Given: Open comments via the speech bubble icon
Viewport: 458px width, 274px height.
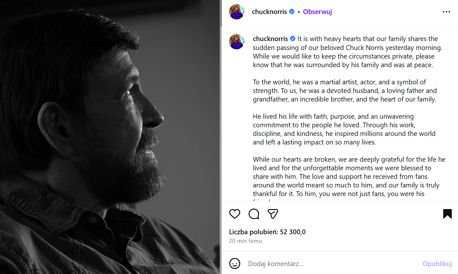Looking at the screenshot, I should [x=254, y=214].
